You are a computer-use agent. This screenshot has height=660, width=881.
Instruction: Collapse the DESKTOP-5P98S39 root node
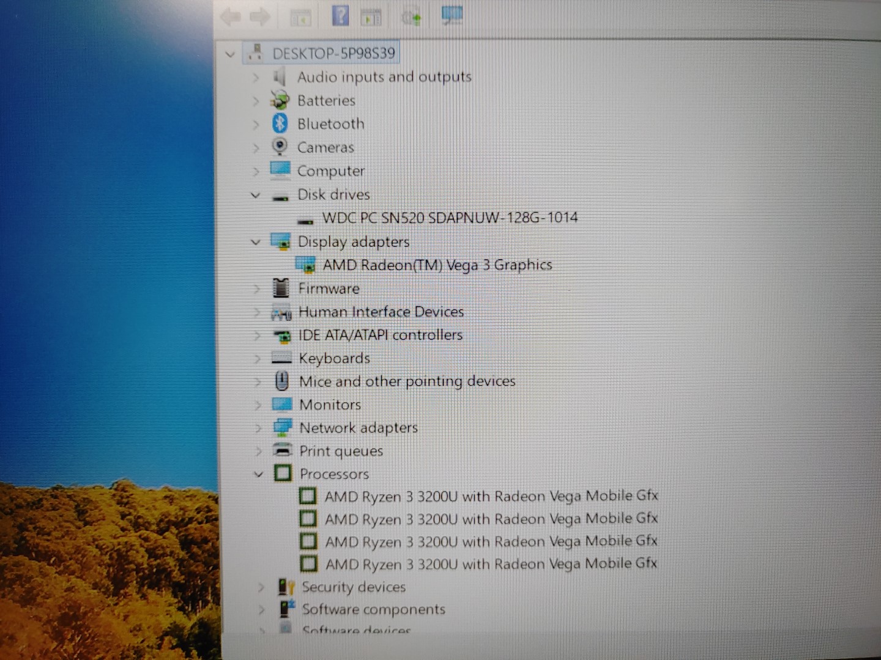[x=230, y=54]
